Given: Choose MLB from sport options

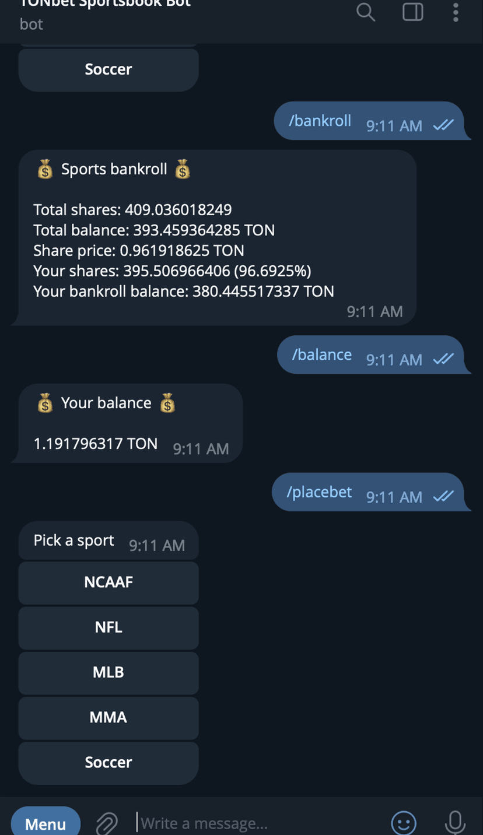Looking at the screenshot, I should [108, 672].
